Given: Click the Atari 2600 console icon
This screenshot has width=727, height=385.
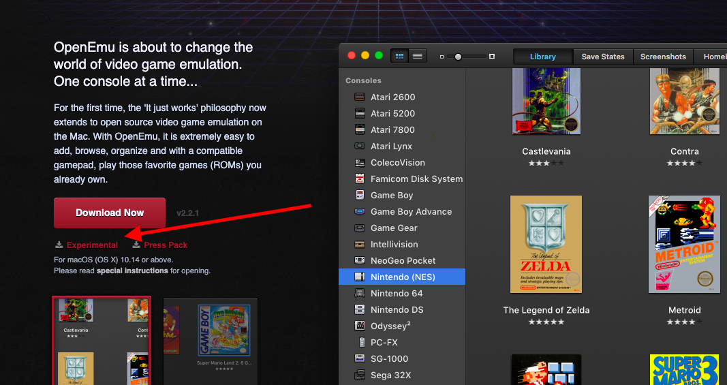Looking at the screenshot, I should pos(360,97).
